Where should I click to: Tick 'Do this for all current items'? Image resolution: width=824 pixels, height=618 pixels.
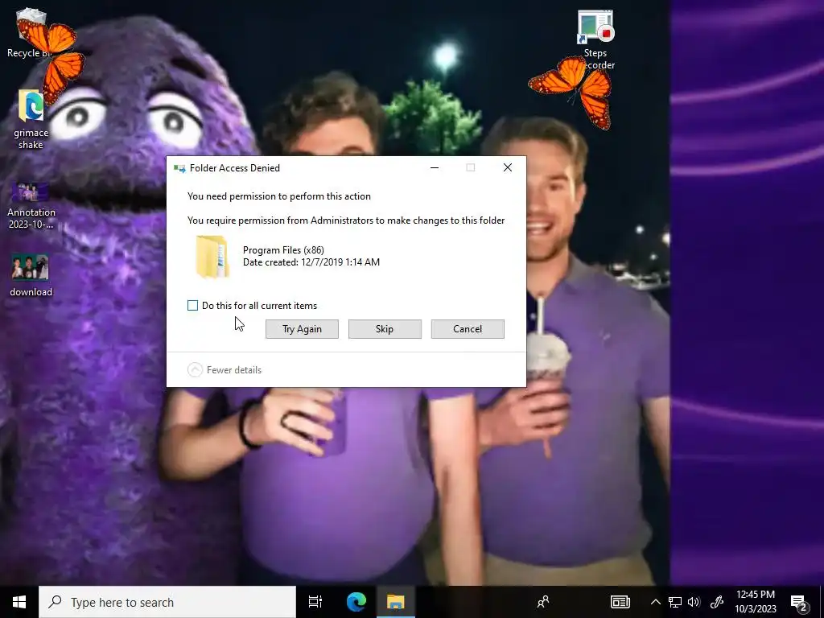pos(193,305)
